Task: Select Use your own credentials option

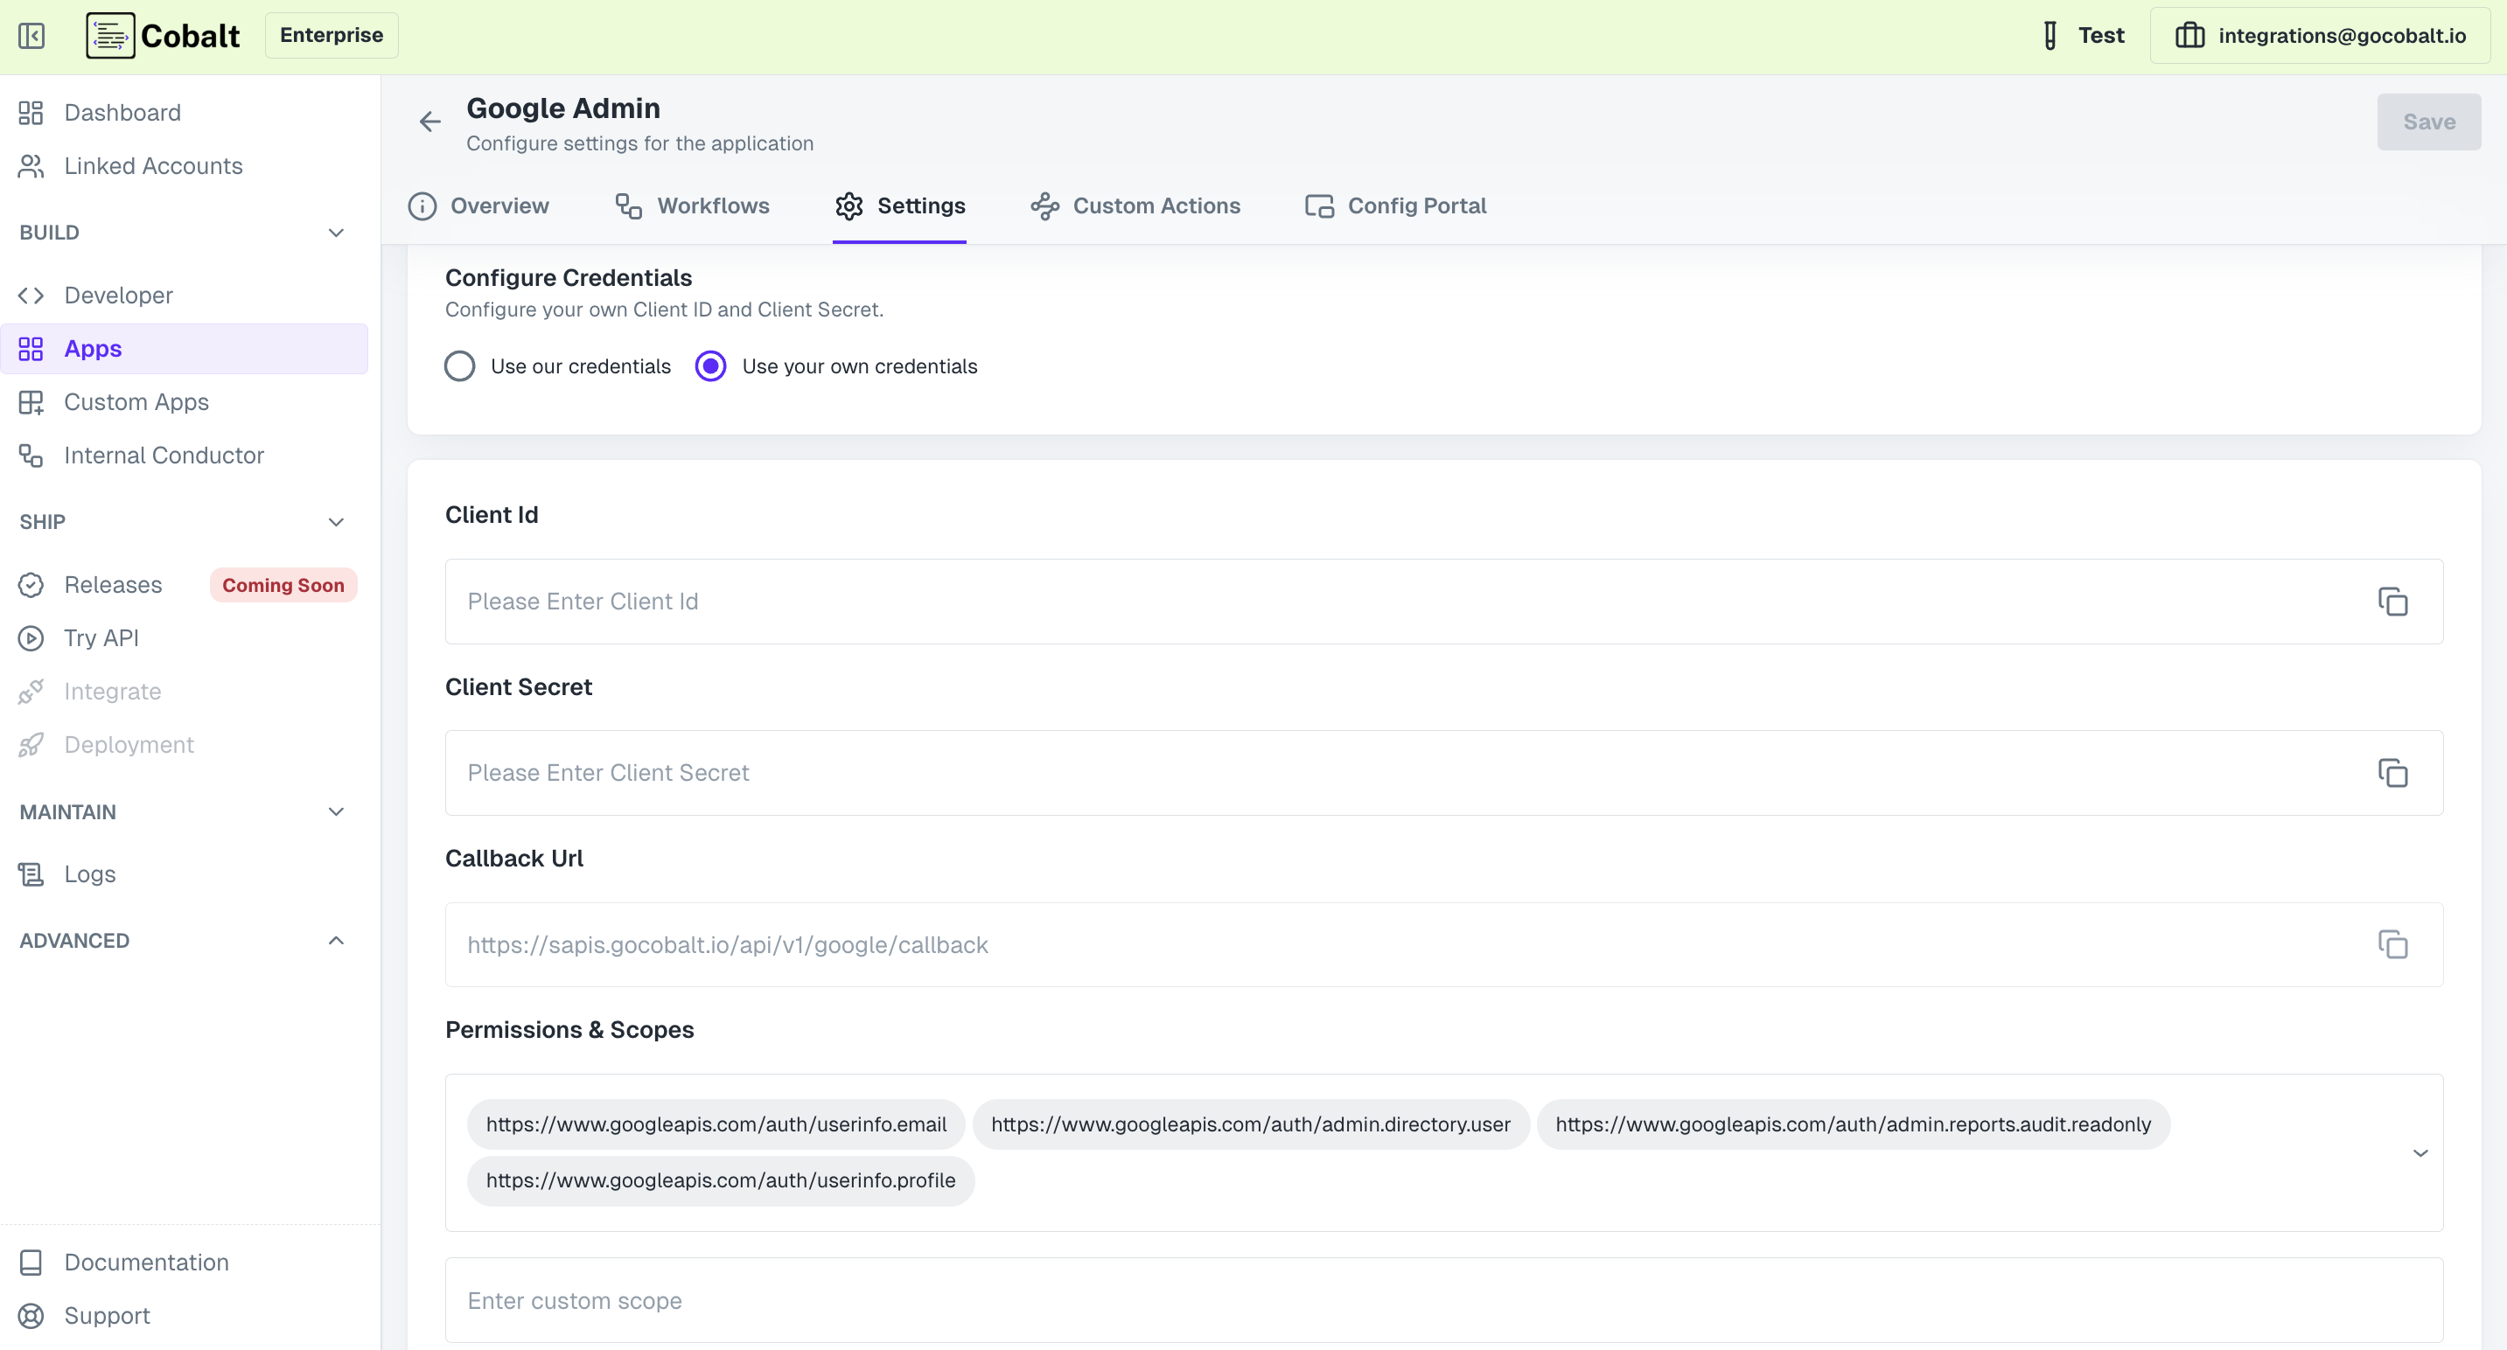Action: (710, 366)
